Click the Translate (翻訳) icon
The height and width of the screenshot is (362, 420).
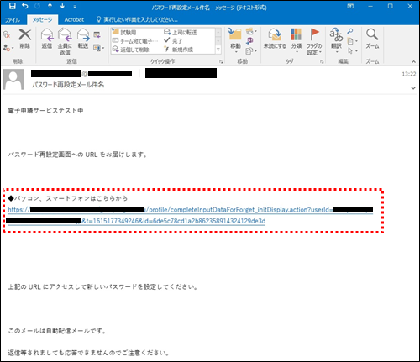[336, 34]
